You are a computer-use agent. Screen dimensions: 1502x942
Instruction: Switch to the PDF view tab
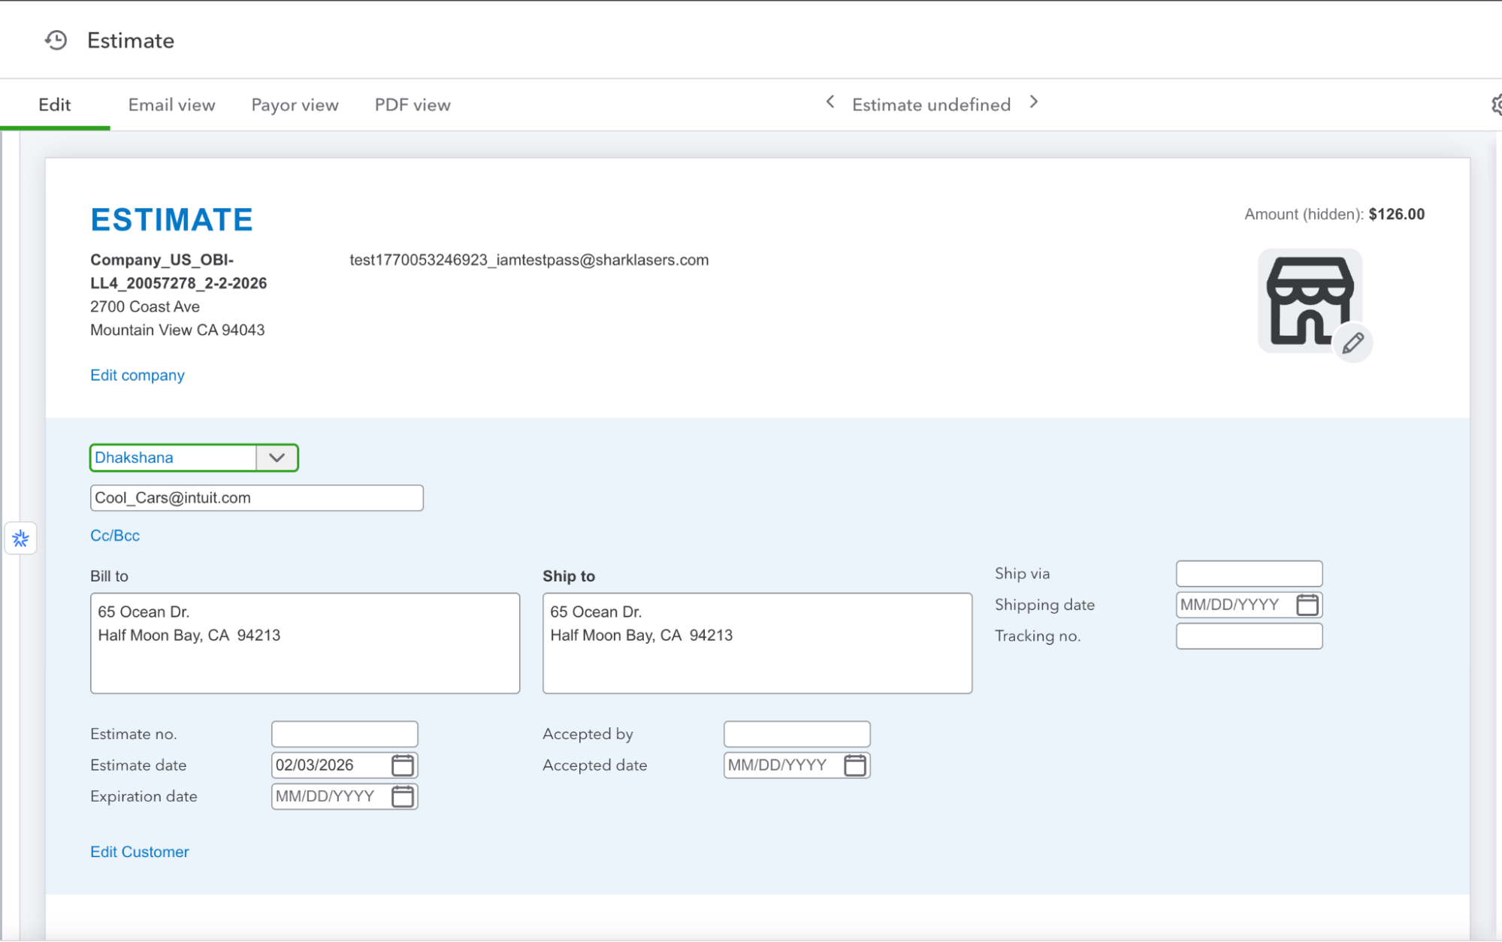click(x=412, y=104)
